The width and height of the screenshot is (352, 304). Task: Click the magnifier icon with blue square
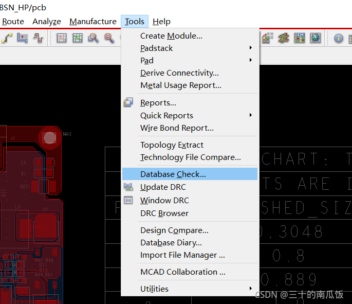[93, 38]
